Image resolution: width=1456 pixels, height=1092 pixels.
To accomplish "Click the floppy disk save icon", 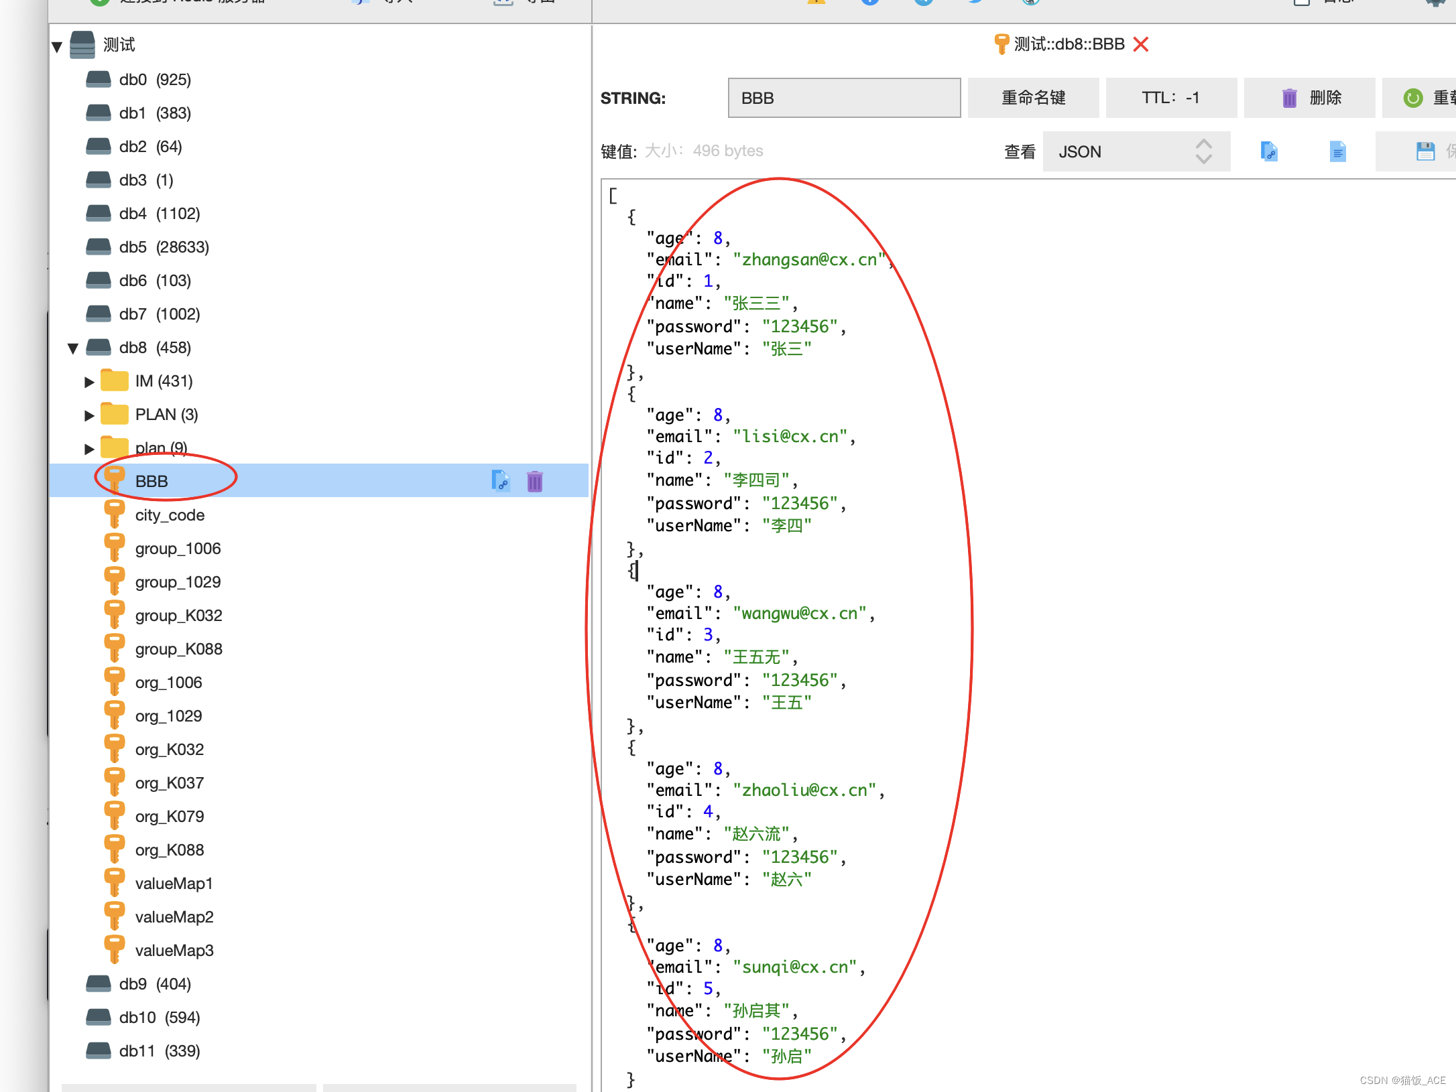I will [1426, 151].
